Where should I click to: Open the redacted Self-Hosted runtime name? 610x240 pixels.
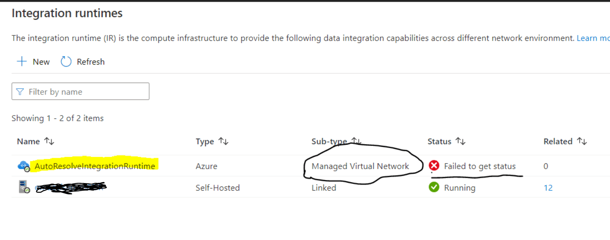70,188
